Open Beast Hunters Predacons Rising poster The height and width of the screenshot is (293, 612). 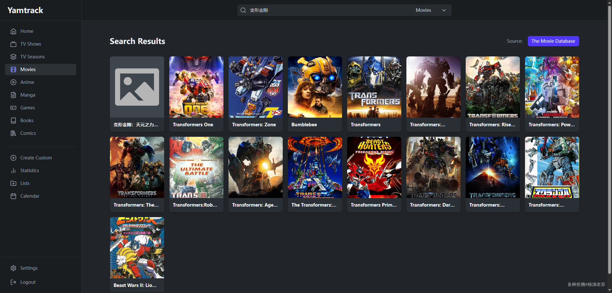coord(374,167)
